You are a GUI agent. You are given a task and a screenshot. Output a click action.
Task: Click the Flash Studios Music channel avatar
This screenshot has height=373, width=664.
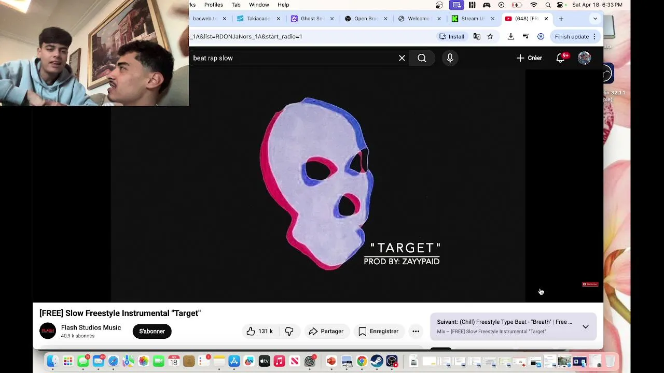point(48,331)
